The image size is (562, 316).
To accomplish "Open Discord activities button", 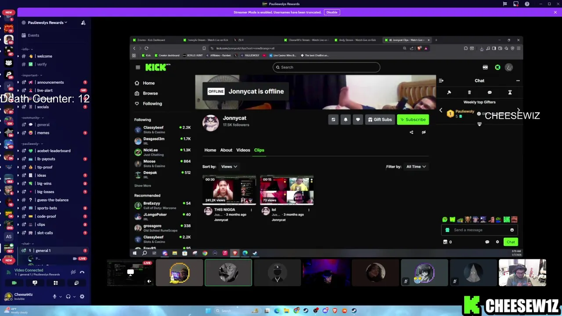I will [x=56, y=283].
